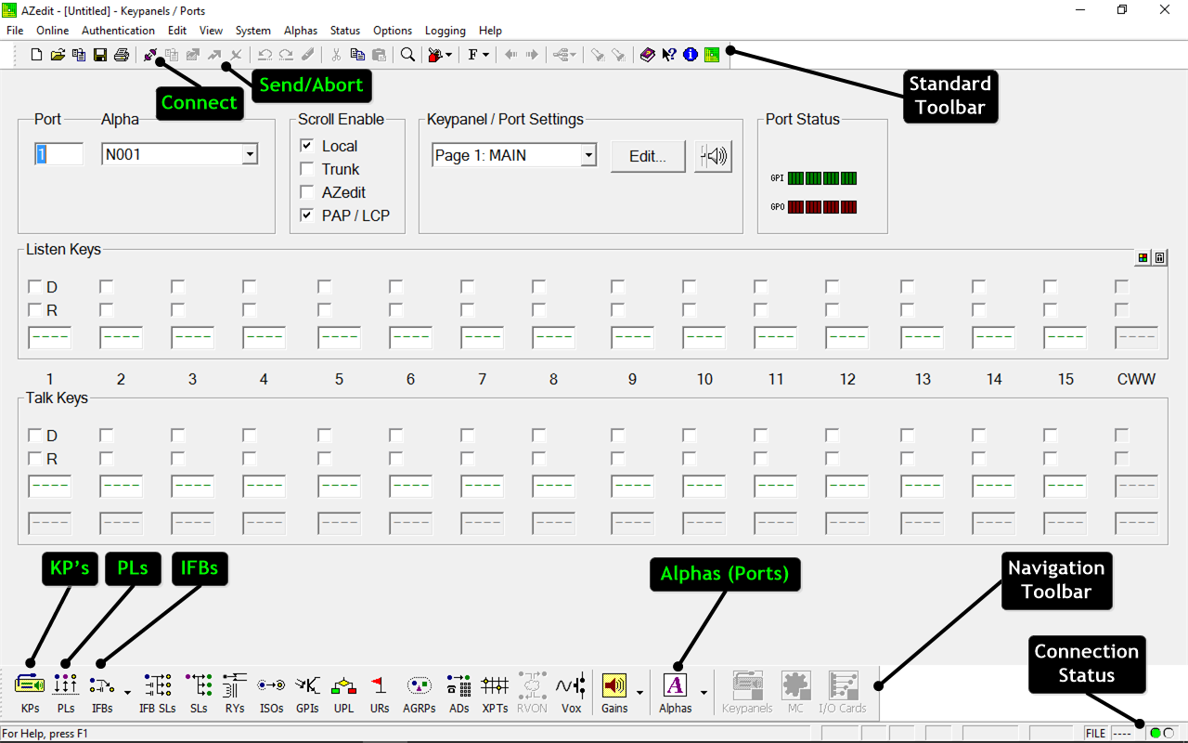1188x743 pixels.
Task: Open the URs view
Action: [x=379, y=693]
